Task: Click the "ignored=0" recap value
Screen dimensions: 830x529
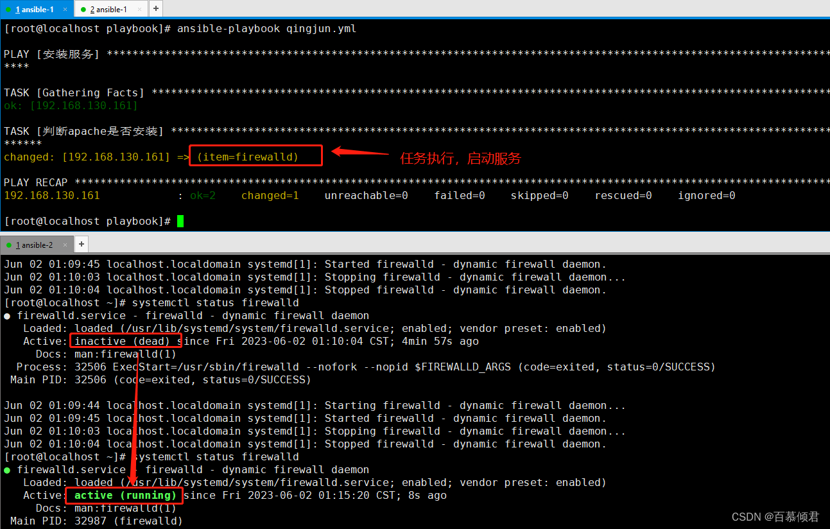Action: pyautogui.click(x=707, y=195)
